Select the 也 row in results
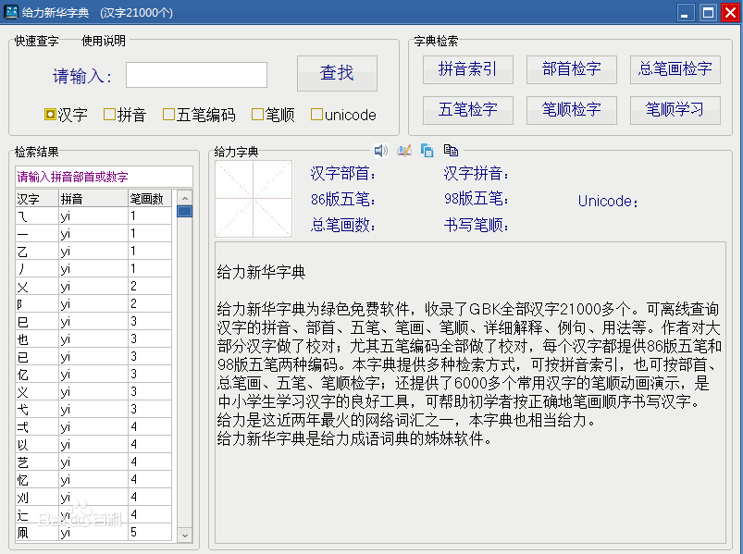 [93, 339]
